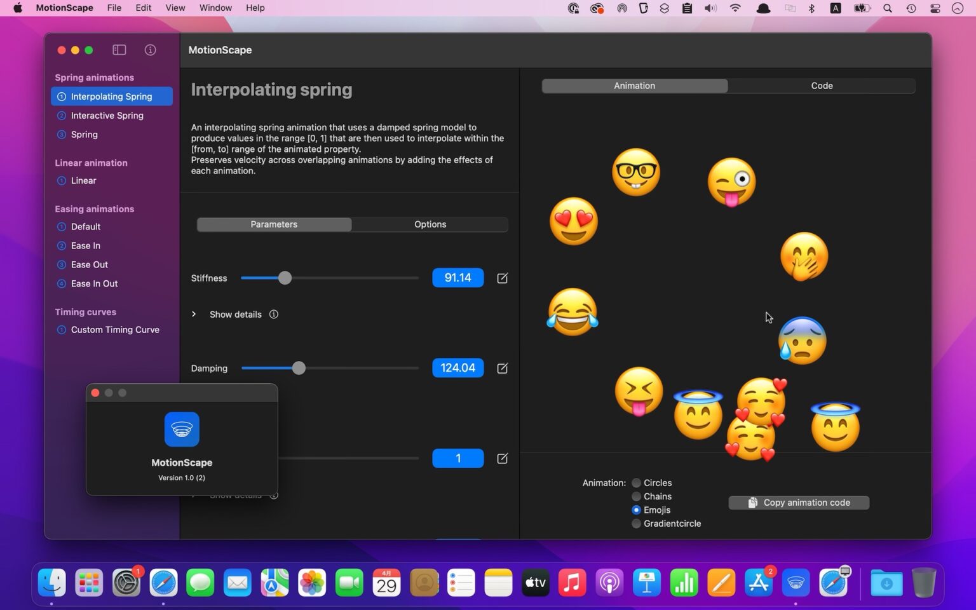The height and width of the screenshot is (610, 976).
Task: Select Custom Timing Curve in sidebar
Action: click(115, 330)
